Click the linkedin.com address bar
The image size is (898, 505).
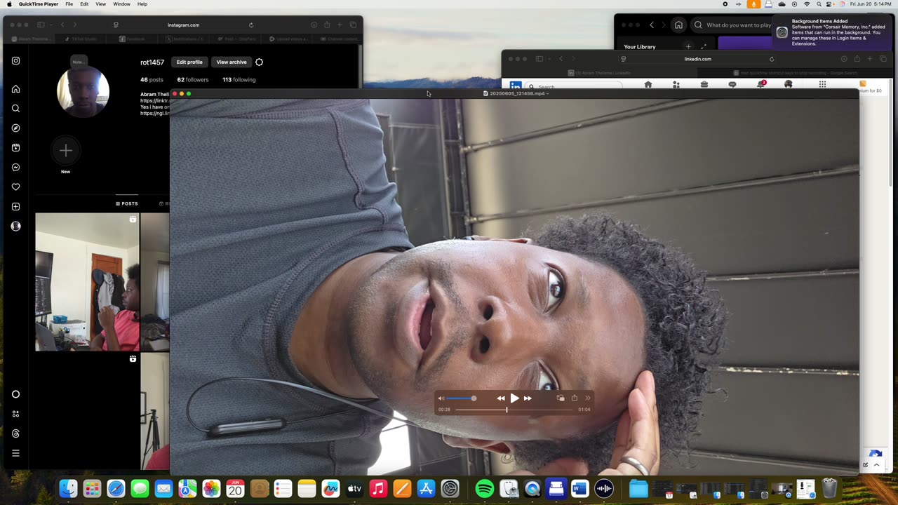[697, 59]
